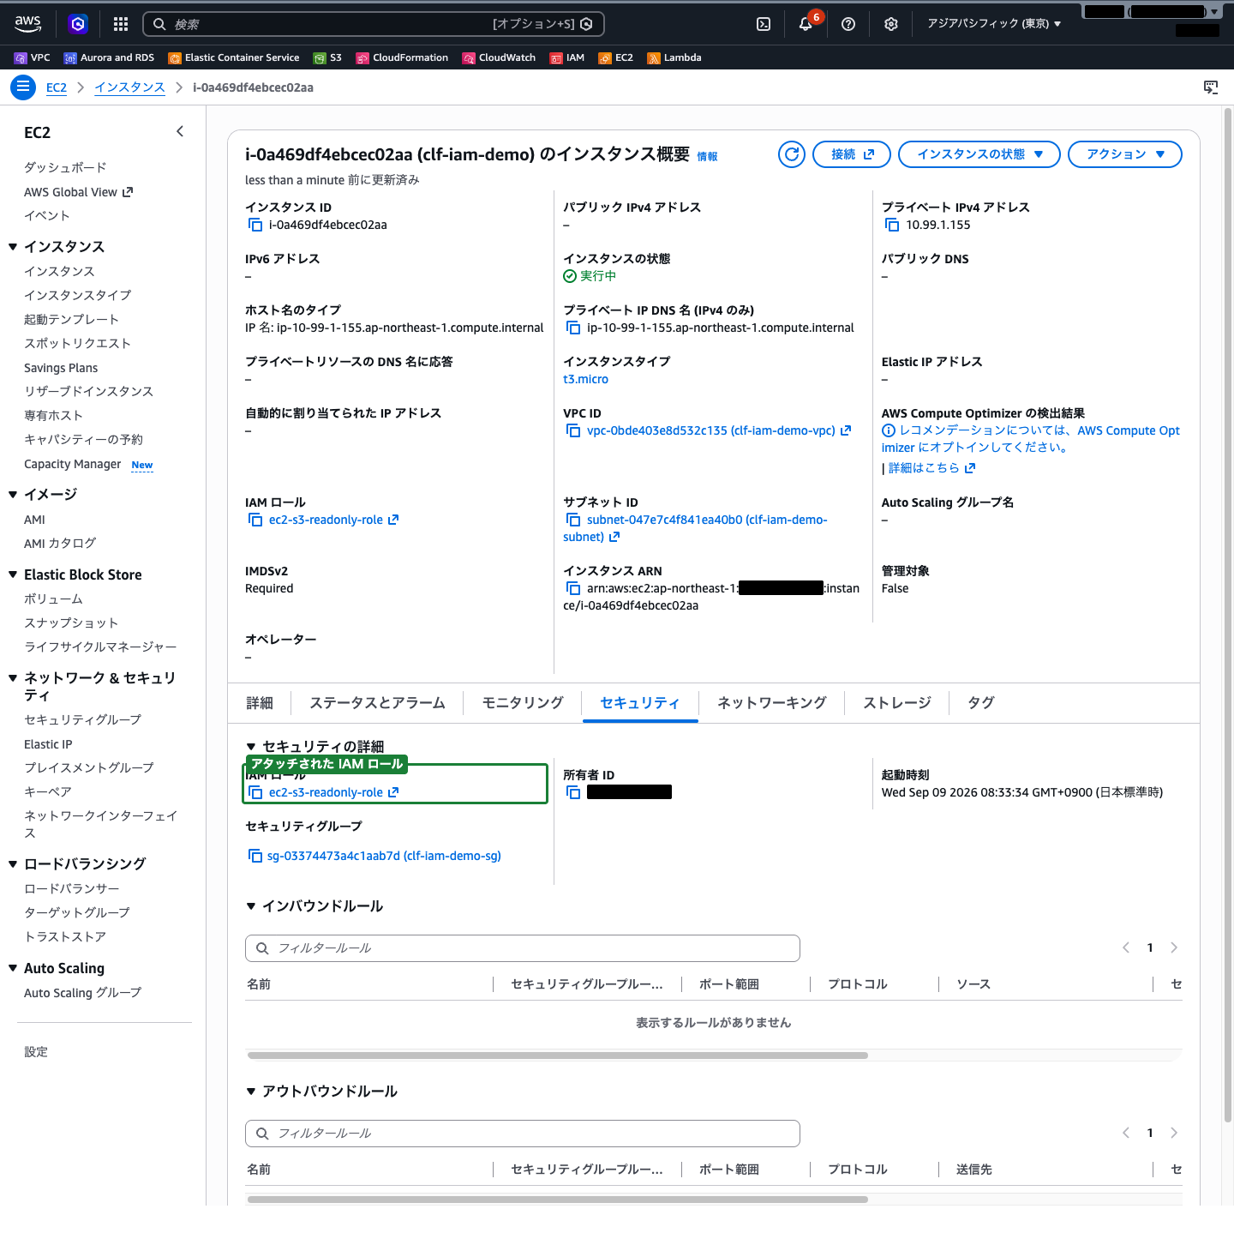Click the outbound rules horizontal scrollbar

[558, 1200]
